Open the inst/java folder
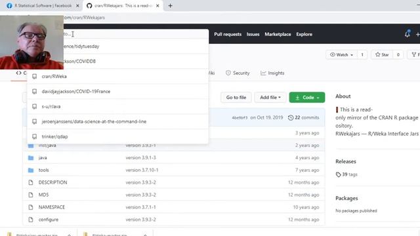Viewport: 420px width, 236px height. [x=47, y=146]
